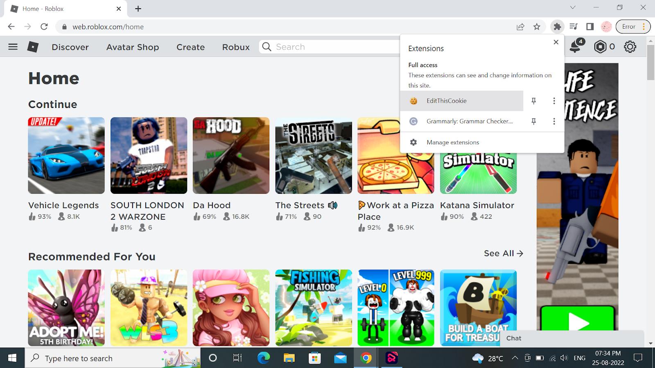Open the browser window dropdown chevron
655x368 pixels.
tap(572, 7)
